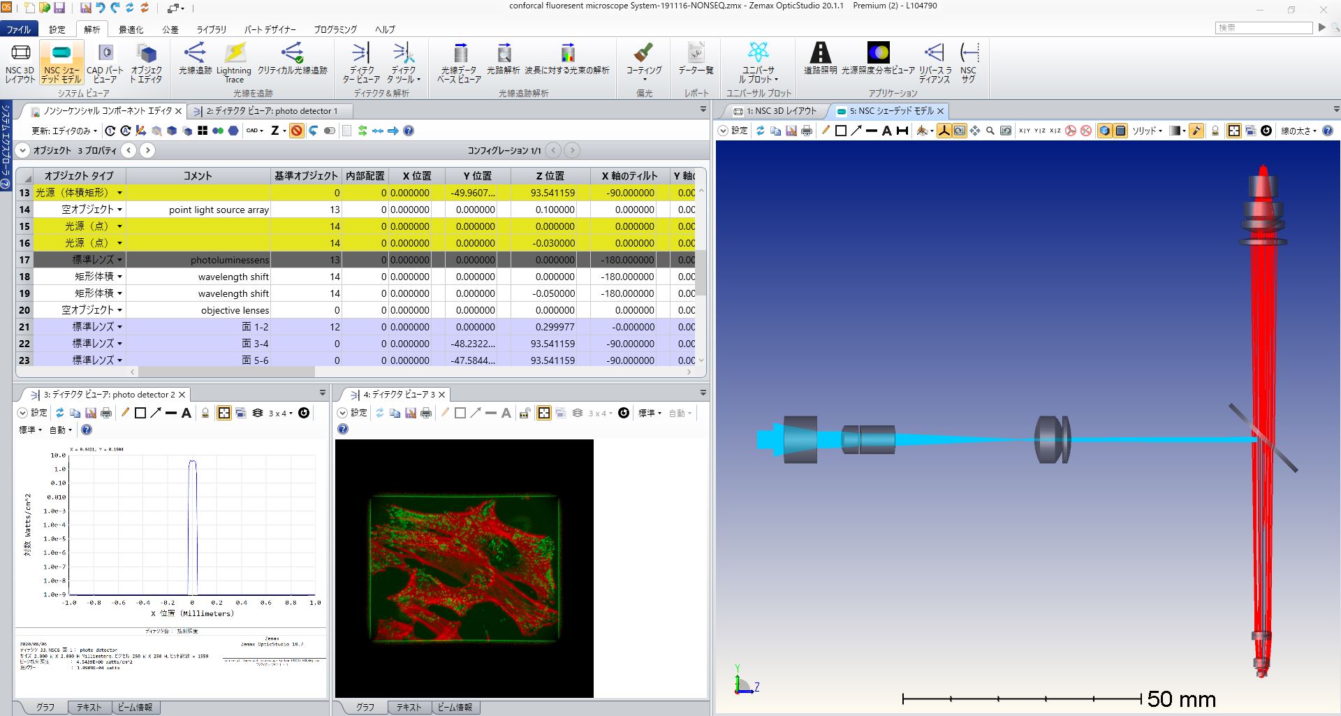
Task: Open Text (テキスト) tab in photo detector 2
Action: point(89,708)
